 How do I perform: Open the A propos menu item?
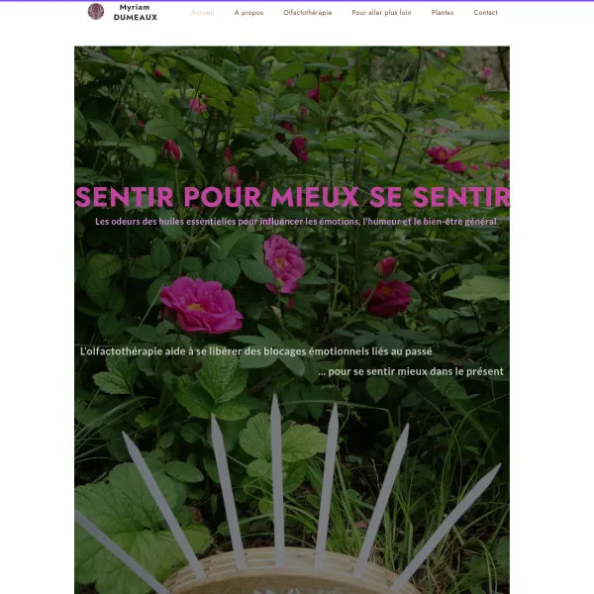(x=248, y=13)
